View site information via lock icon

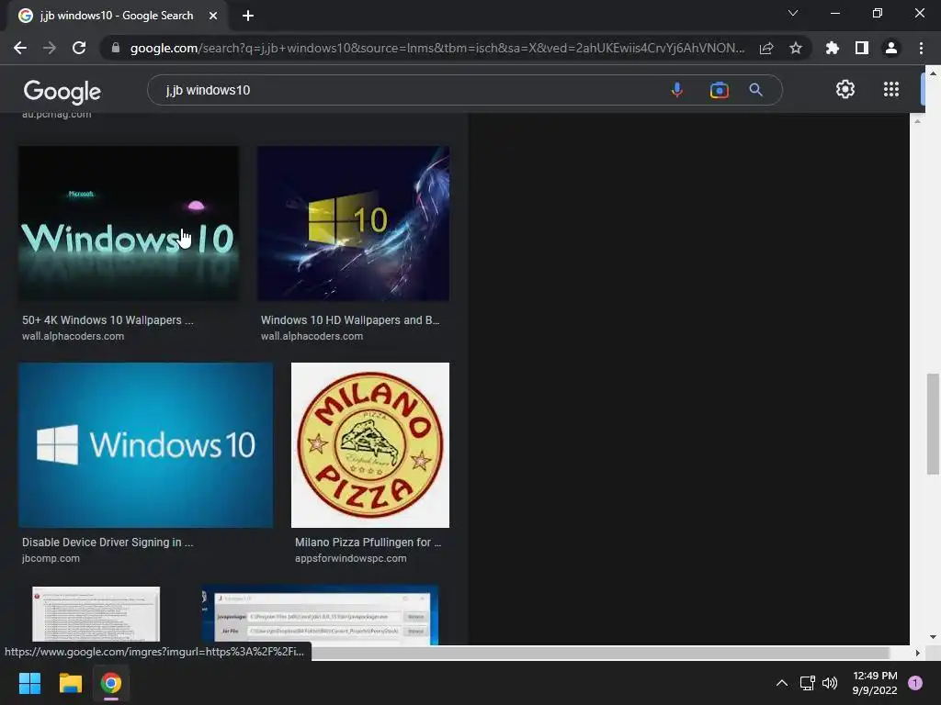tap(116, 48)
